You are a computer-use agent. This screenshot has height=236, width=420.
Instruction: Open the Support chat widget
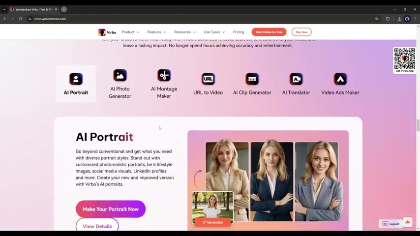(x=390, y=224)
